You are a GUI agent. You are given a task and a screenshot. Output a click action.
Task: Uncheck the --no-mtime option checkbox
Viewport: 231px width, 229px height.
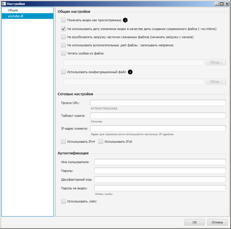click(x=64, y=29)
